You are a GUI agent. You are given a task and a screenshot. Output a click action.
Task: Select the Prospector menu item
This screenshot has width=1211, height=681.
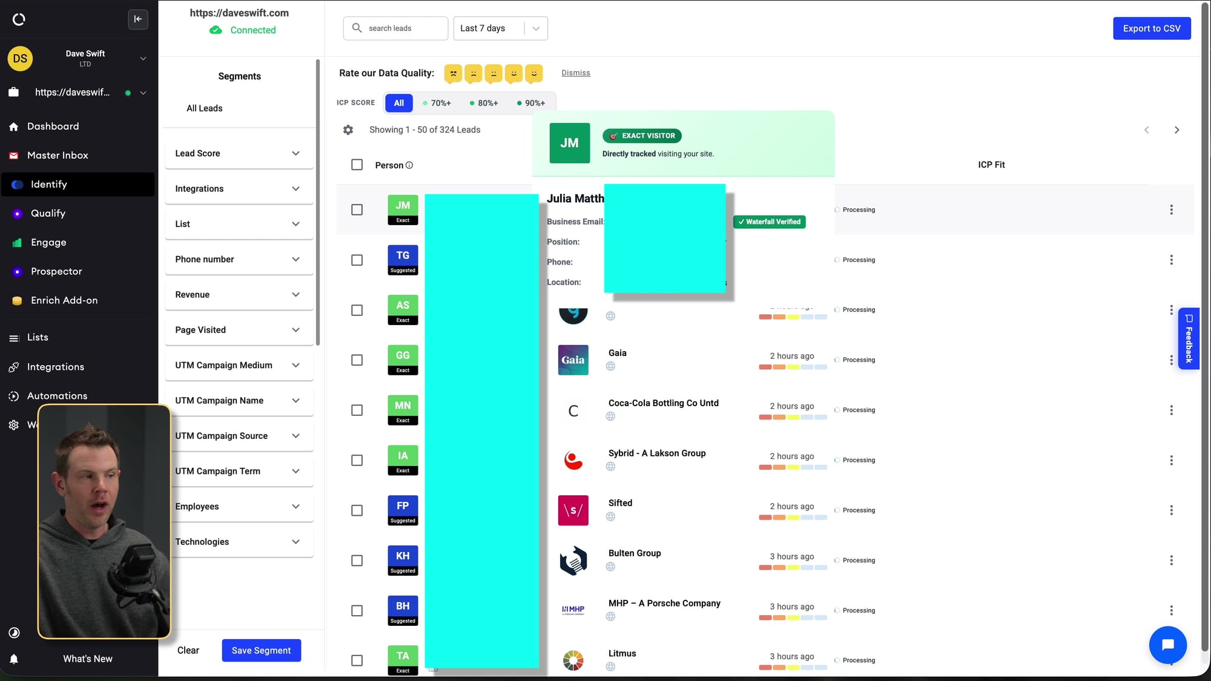[78, 272]
